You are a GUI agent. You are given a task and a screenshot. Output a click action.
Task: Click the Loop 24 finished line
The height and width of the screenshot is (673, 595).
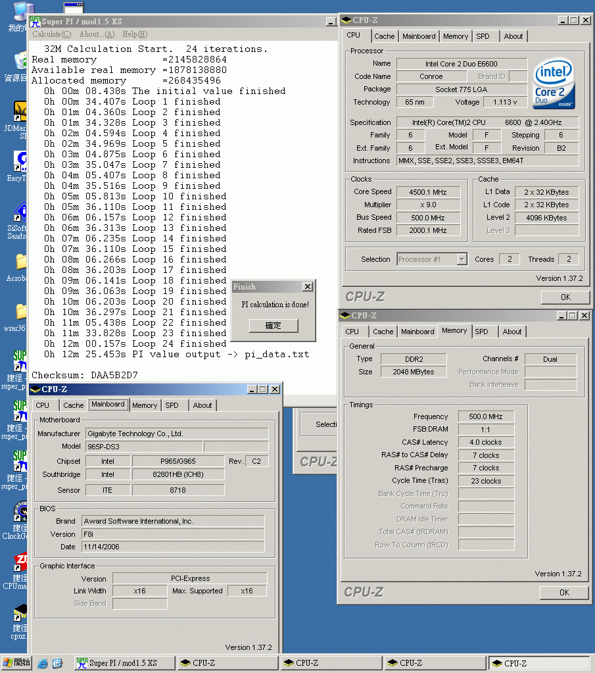click(x=135, y=344)
